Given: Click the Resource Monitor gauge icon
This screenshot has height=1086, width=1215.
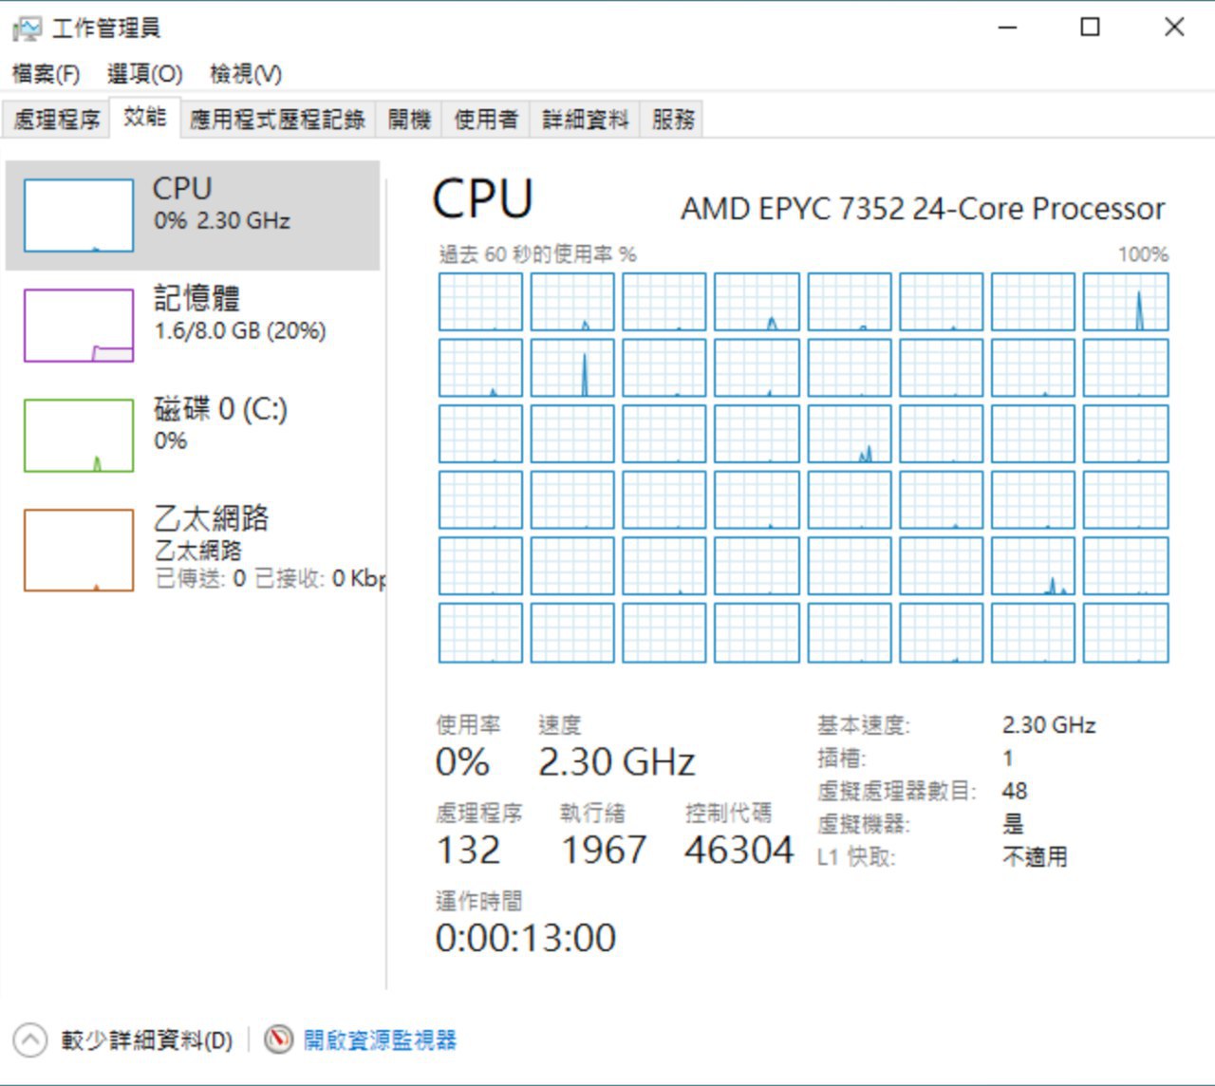Looking at the screenshot, I should [x=278, y=1039].
